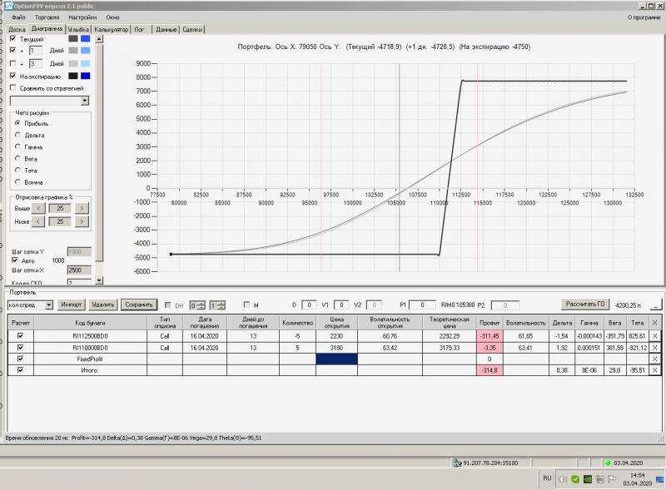Toggle the Расчет checkbox for RI112500BD0
This screenshot has width=666, height=490.
tap(20, 335)
